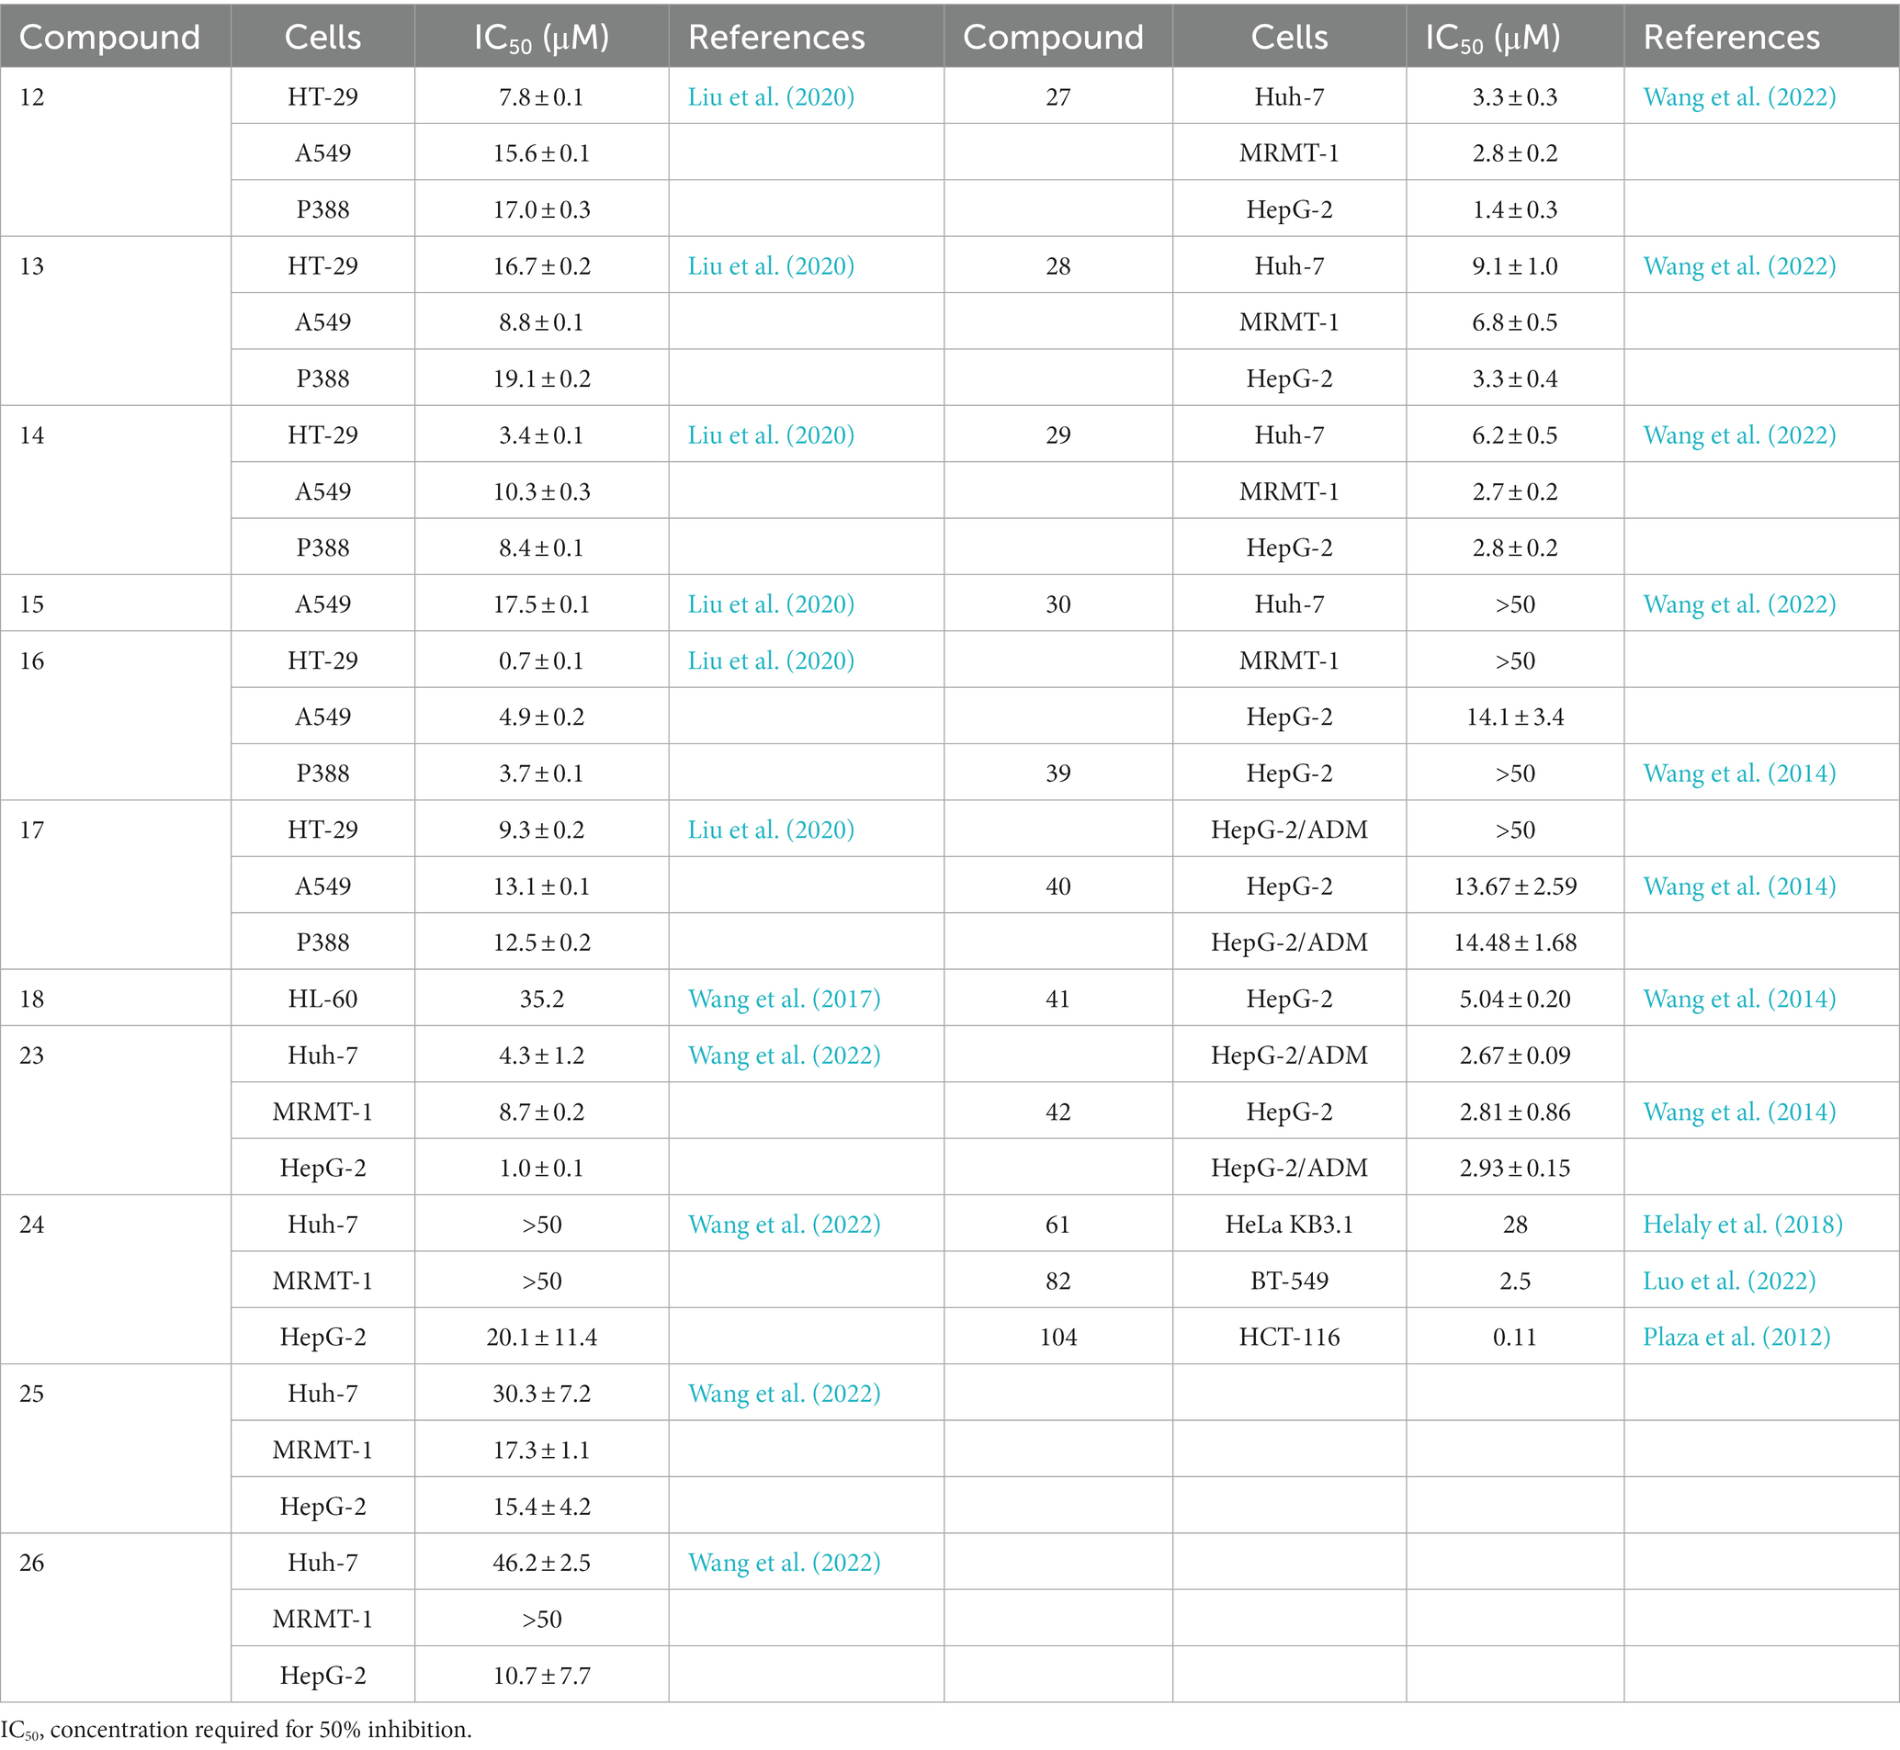Follow the Liu et al. (2020) link for compound 15

click(x=771, y=604)
